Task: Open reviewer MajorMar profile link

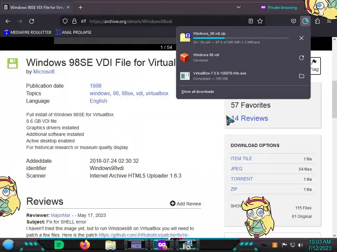Action: point(61,215)
